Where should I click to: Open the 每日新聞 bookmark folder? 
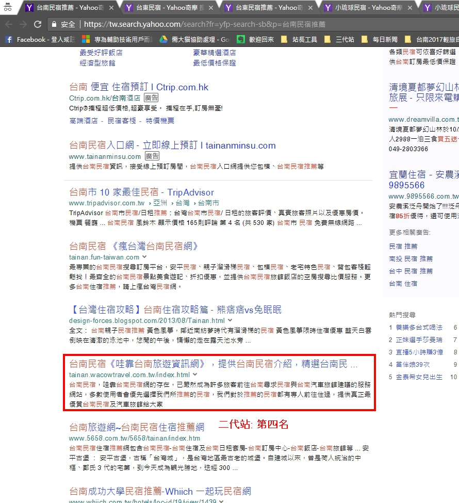pos(380,39)
